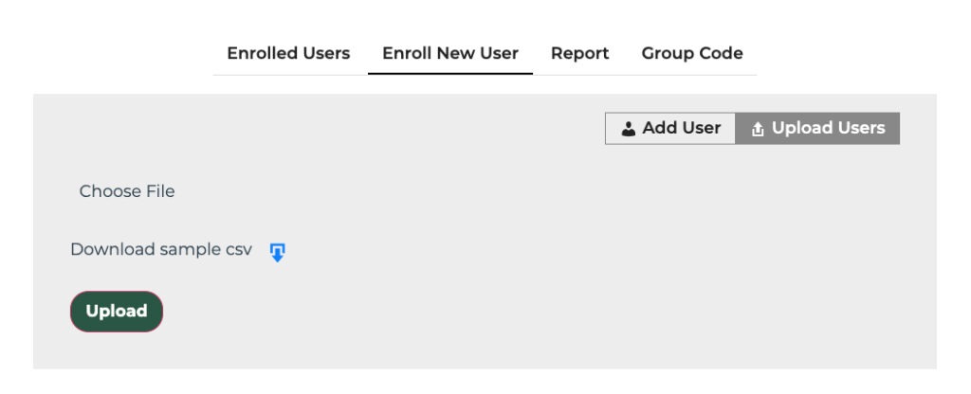Click the upload tray icon on Upload Users
971x394 pixels.
757,129
